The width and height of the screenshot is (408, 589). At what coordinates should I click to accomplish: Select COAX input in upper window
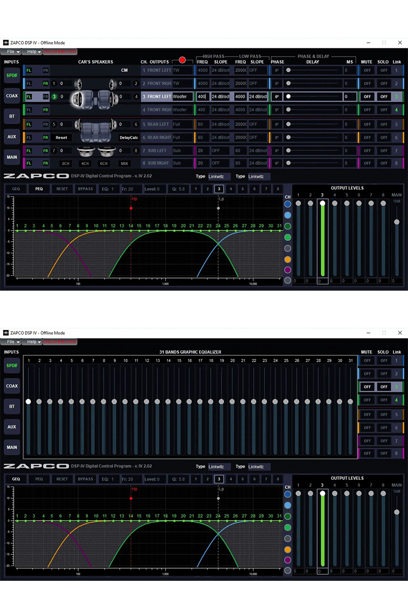coord(12,96)
